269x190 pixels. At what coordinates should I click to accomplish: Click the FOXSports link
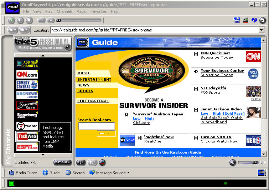(x=211, y=92)
